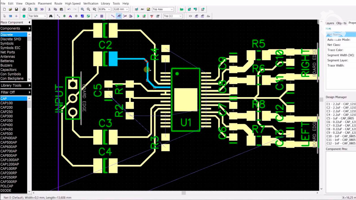This screenshot has height=200, width=356.
Task: Open the Route menu
Action: (x=58, y=3)
